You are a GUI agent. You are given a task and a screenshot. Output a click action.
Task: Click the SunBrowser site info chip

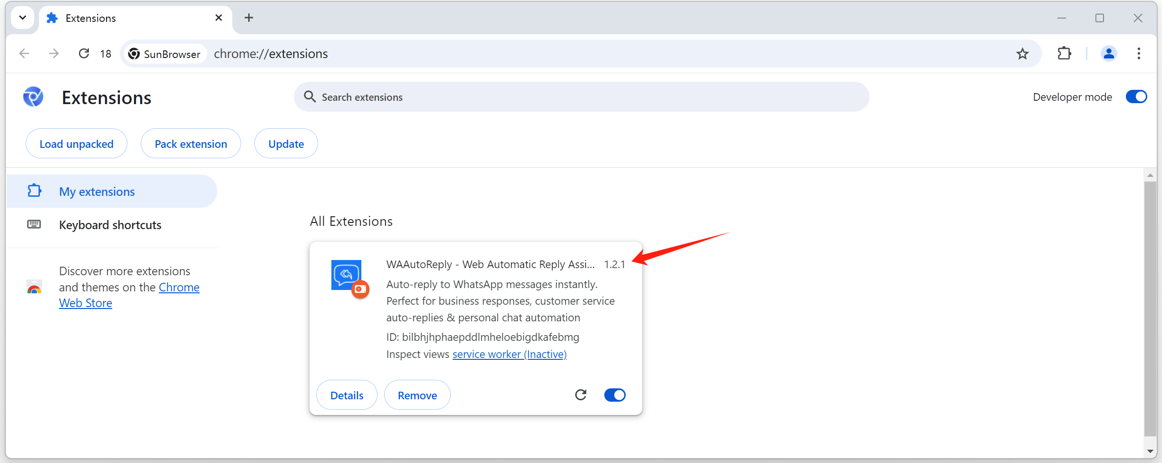point(165,54)
